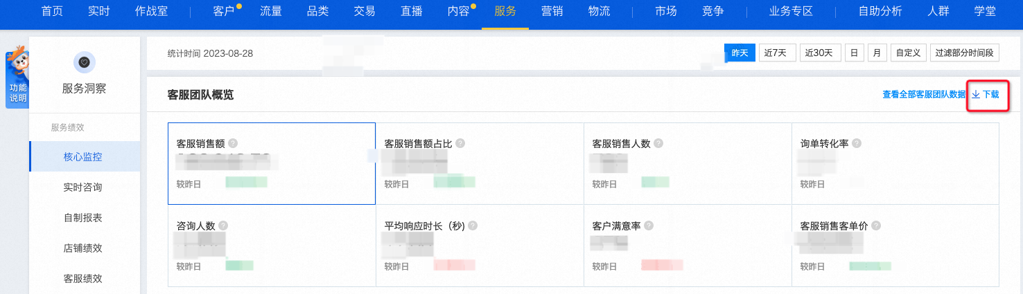The width and height of the screenshot is (1023, 294).
Task: Go to the 物流 tab
Action: click(x=599, y=12)
